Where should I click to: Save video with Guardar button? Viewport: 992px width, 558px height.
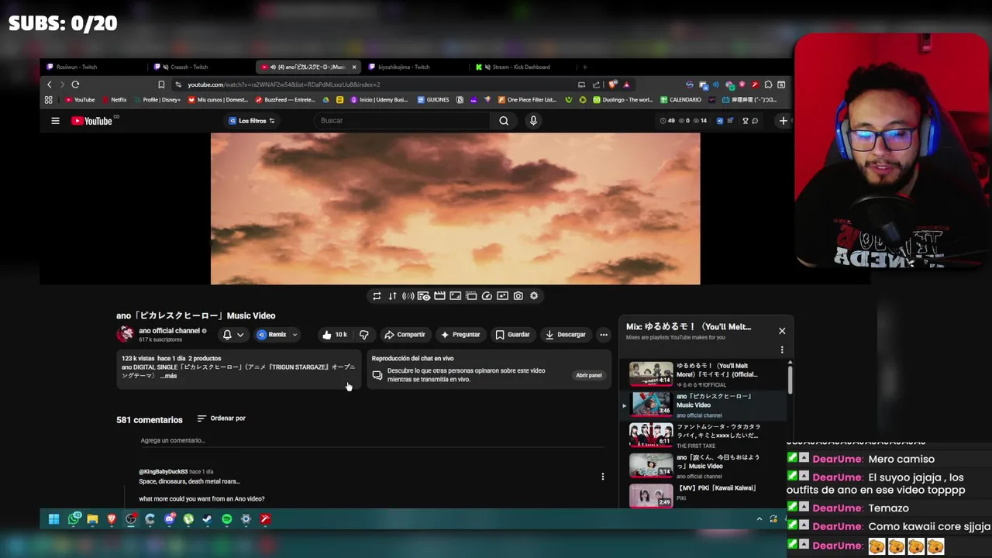pos(512,335)
